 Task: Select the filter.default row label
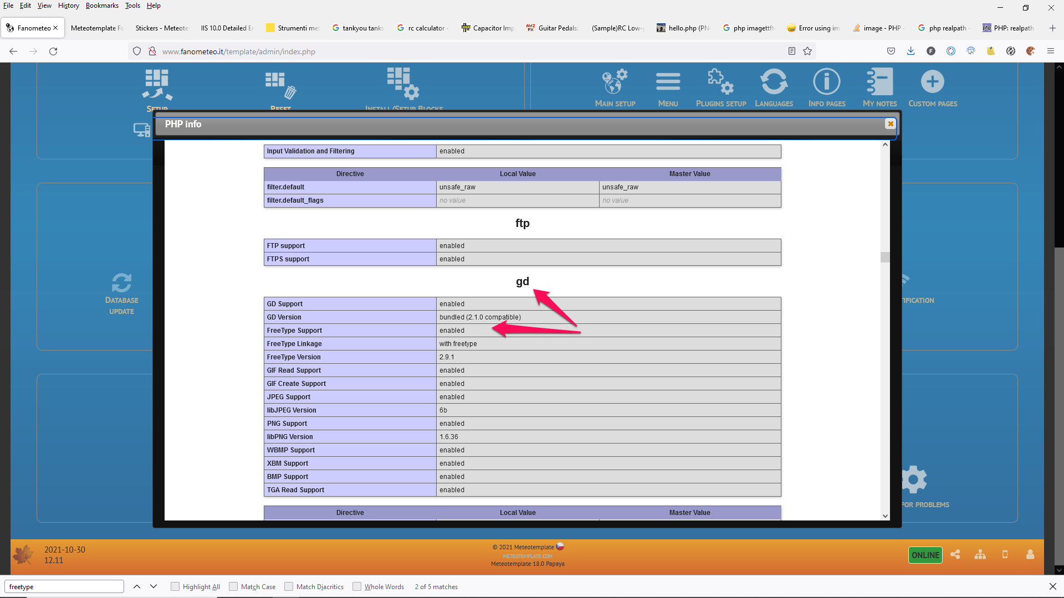[x=285, y=187]
